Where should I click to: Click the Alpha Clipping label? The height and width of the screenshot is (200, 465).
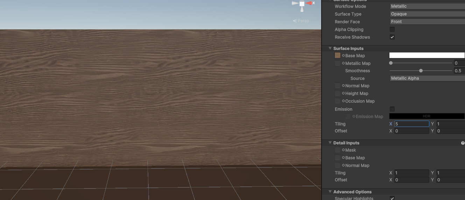coord(349,29)
